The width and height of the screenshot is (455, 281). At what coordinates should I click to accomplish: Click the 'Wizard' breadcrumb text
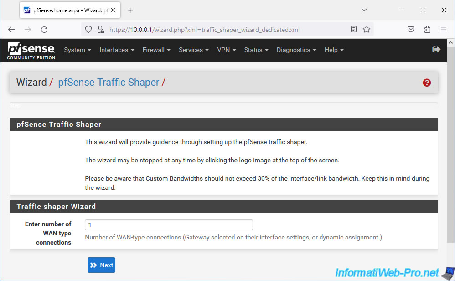coord(31,83)
